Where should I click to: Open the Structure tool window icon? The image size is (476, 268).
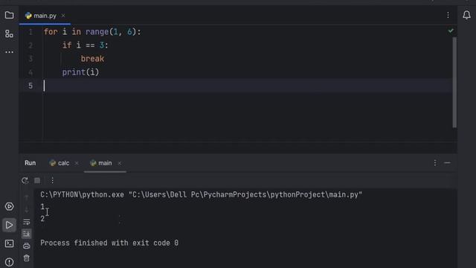(9, 33)
